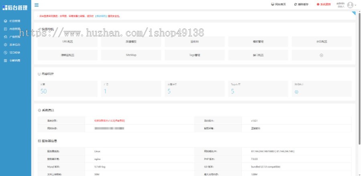This screenshot has height=176, width=361.
Task: Click the ad count 1 card
Action: point(131,89)
